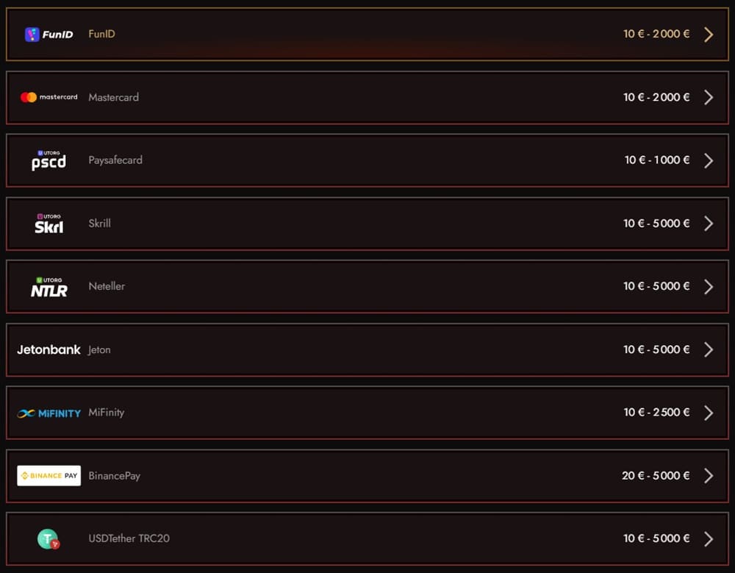Open Skrill using its right chevron
Viewport: 735px width, 573px height.
(709, 224)
